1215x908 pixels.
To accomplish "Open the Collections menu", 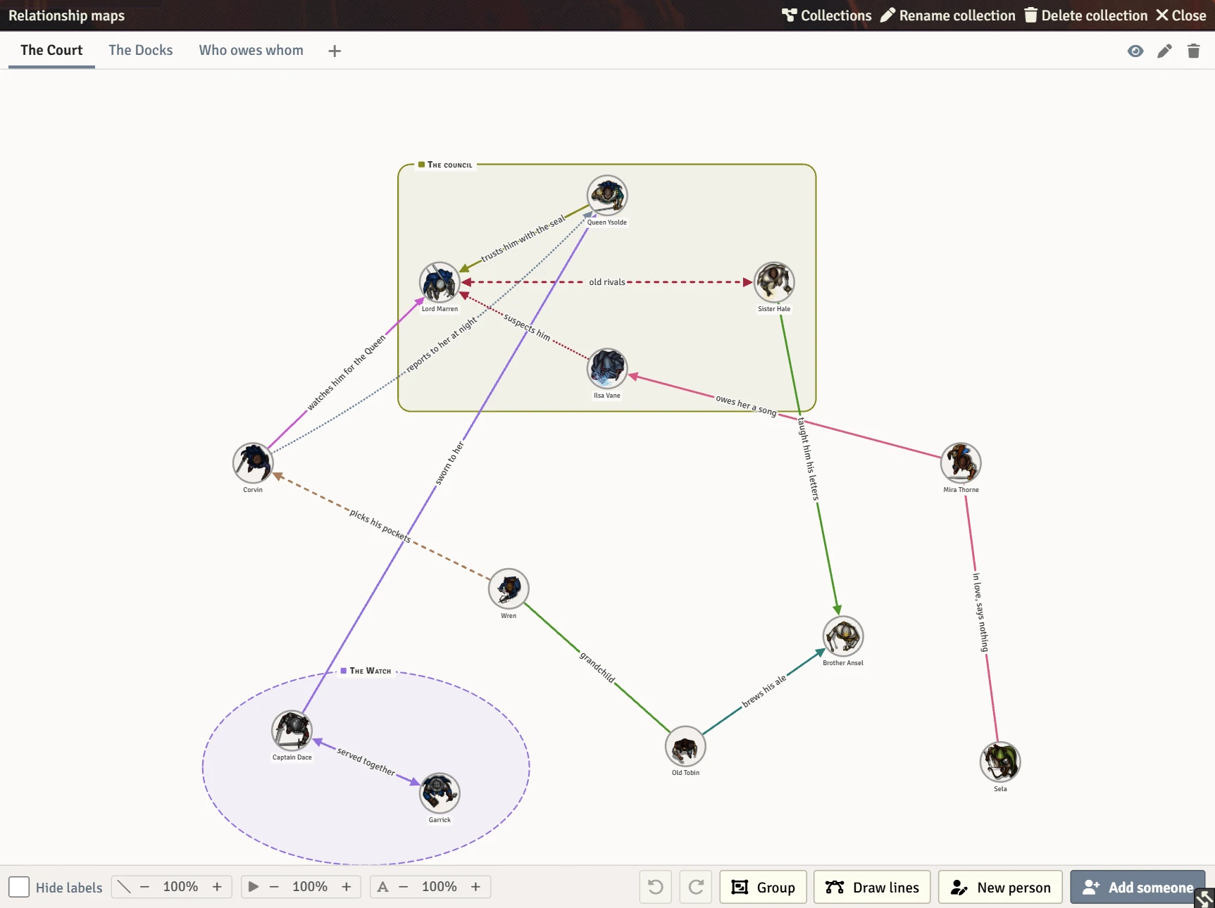I will (x=827, y=15).
